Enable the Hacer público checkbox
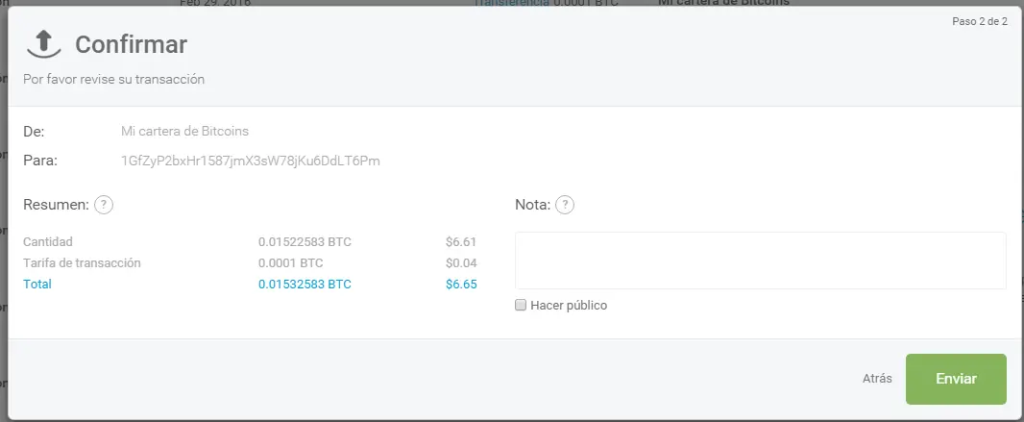The image size is (1024, 422). click(521, 306)
